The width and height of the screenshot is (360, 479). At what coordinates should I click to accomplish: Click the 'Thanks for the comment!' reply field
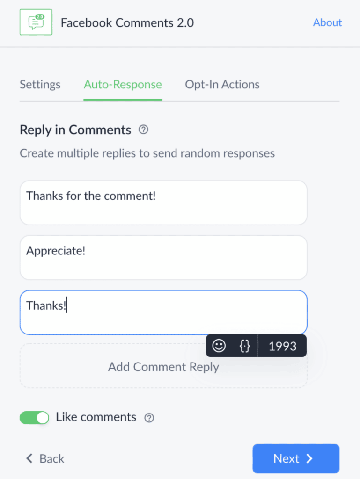pos(163,203)
